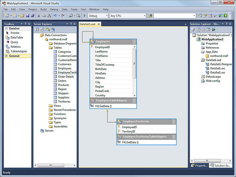Switch to the Properties bottom tab

tap(199, 166)
